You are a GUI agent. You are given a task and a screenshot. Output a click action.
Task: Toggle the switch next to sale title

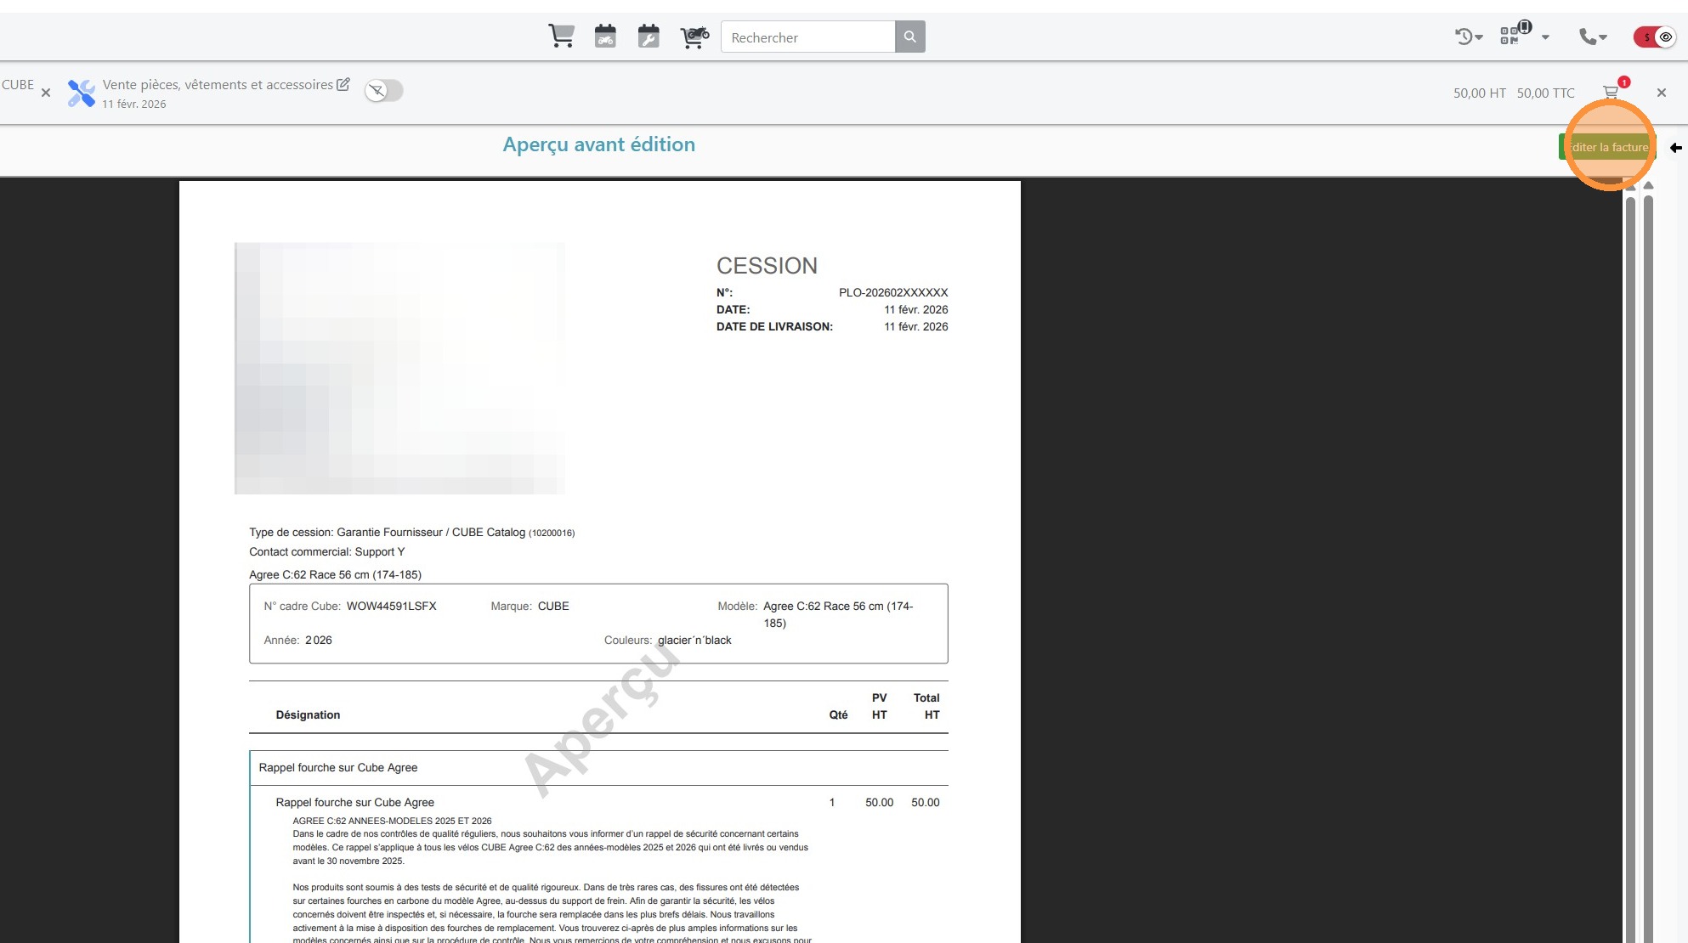(x=384, y=91)
